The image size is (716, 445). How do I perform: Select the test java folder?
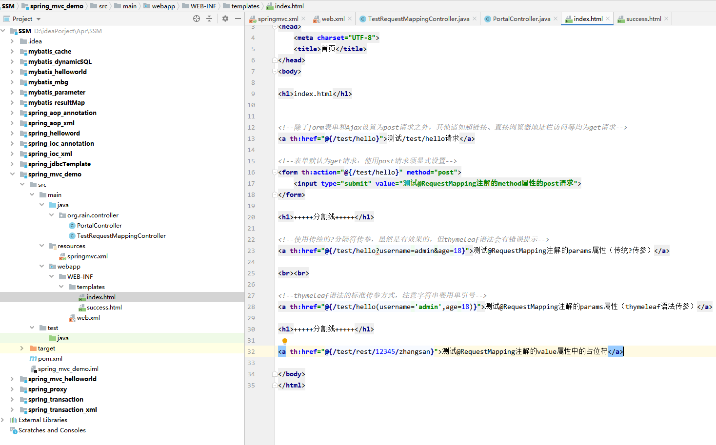click(62, 338)
